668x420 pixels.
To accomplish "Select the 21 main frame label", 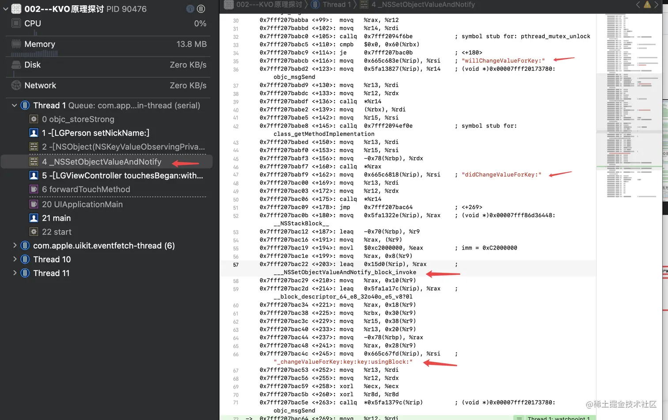I will (56, 218).
